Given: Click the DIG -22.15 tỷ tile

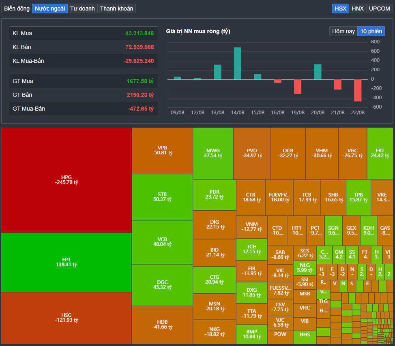Looking at the screenshot, I should 215,224.
